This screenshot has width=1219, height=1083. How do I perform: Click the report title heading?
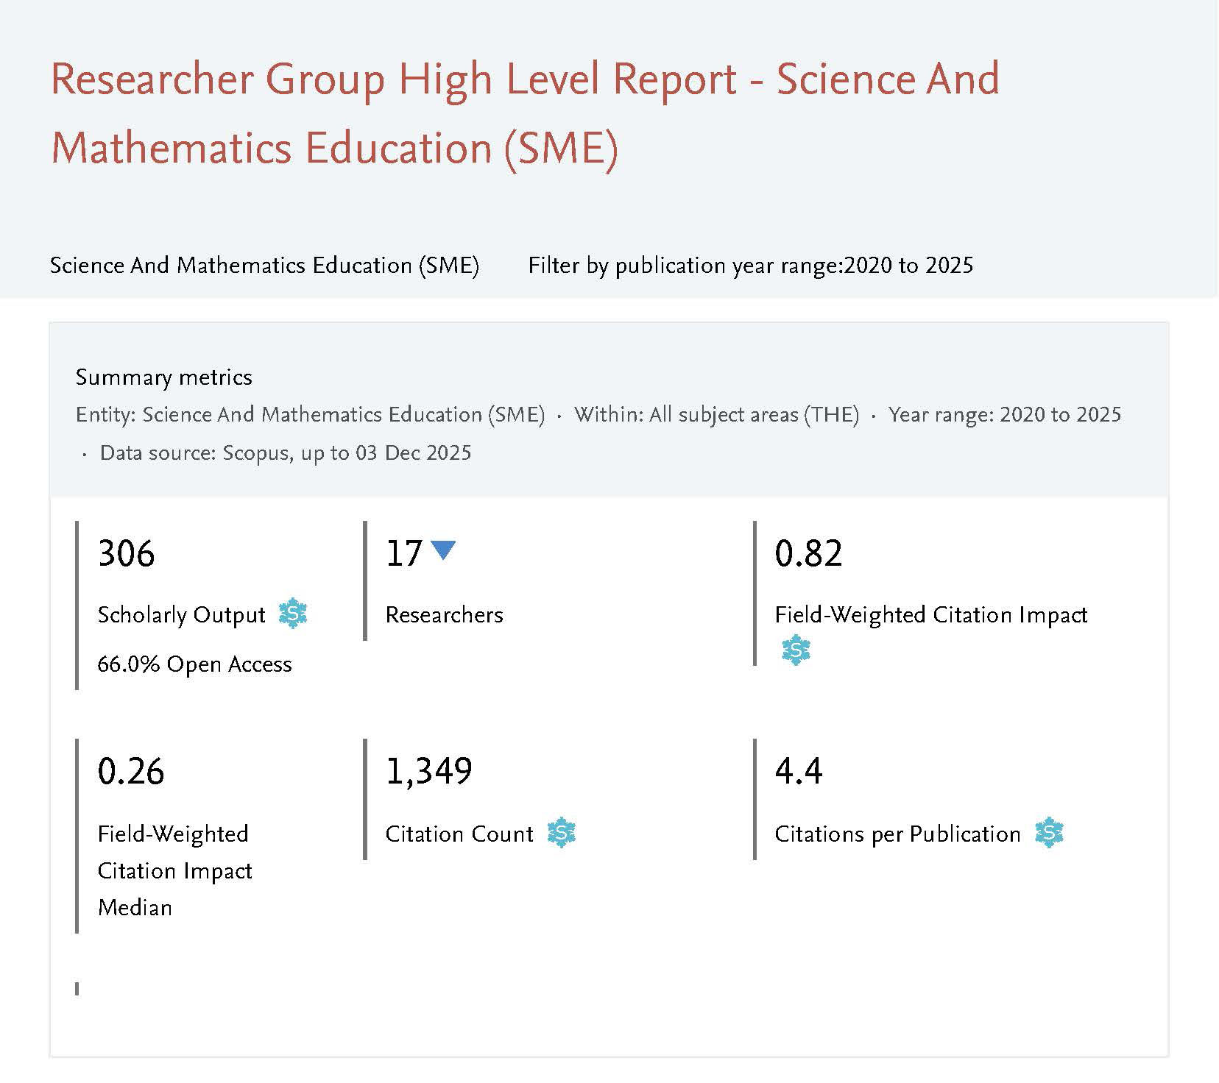coord(525,113)
